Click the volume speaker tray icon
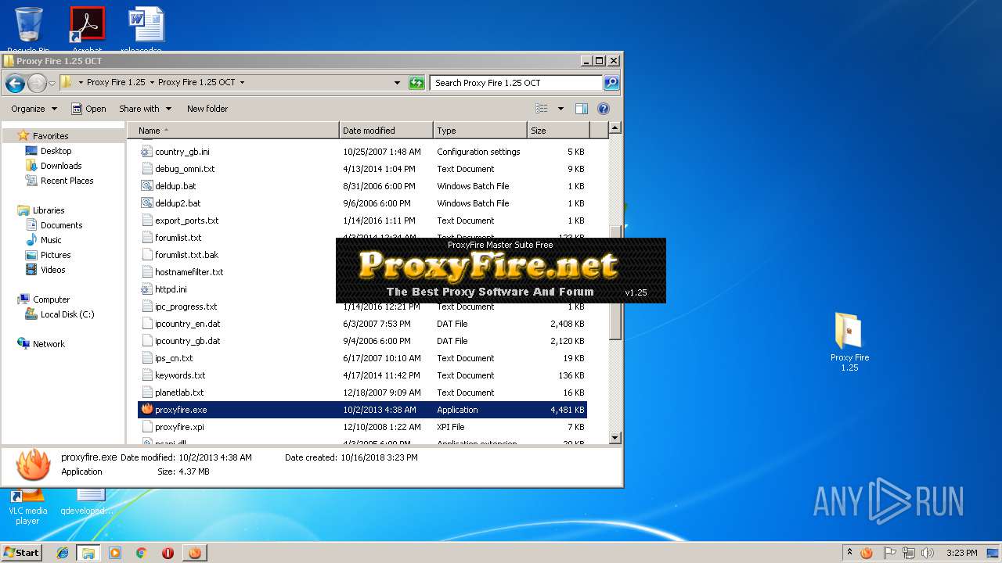 coord(928,553)
